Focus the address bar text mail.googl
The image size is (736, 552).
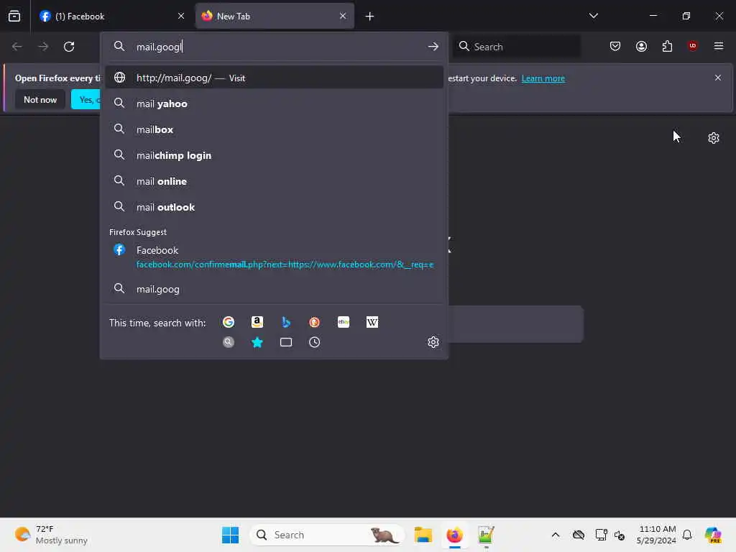coord(160,47)
